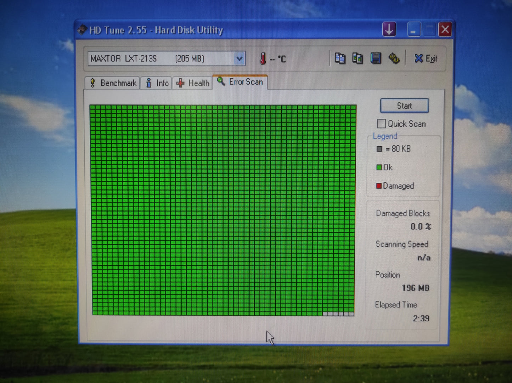
Task: Click the floppy disk save icon
Action: point(376,58)
